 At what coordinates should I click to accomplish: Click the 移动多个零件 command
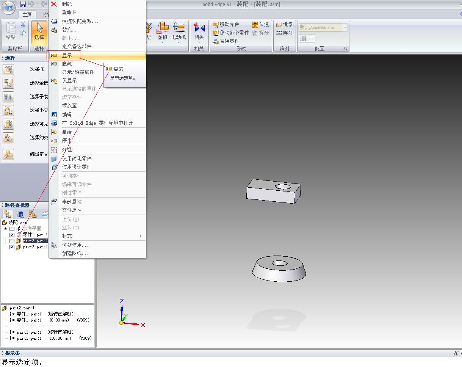(x=231, y=33)
